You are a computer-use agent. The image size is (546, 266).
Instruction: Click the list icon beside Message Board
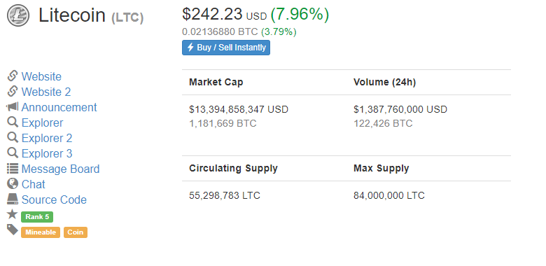(x=13, y=169)
